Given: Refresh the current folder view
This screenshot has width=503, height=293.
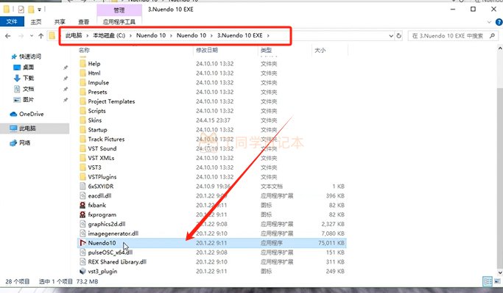Looking at the screenshot, I should [x=398, y=36].
